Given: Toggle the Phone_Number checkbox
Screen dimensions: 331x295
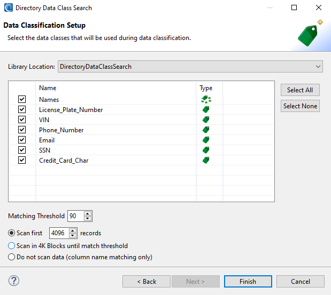Looking at the screenshot, I should coord(22,130).
